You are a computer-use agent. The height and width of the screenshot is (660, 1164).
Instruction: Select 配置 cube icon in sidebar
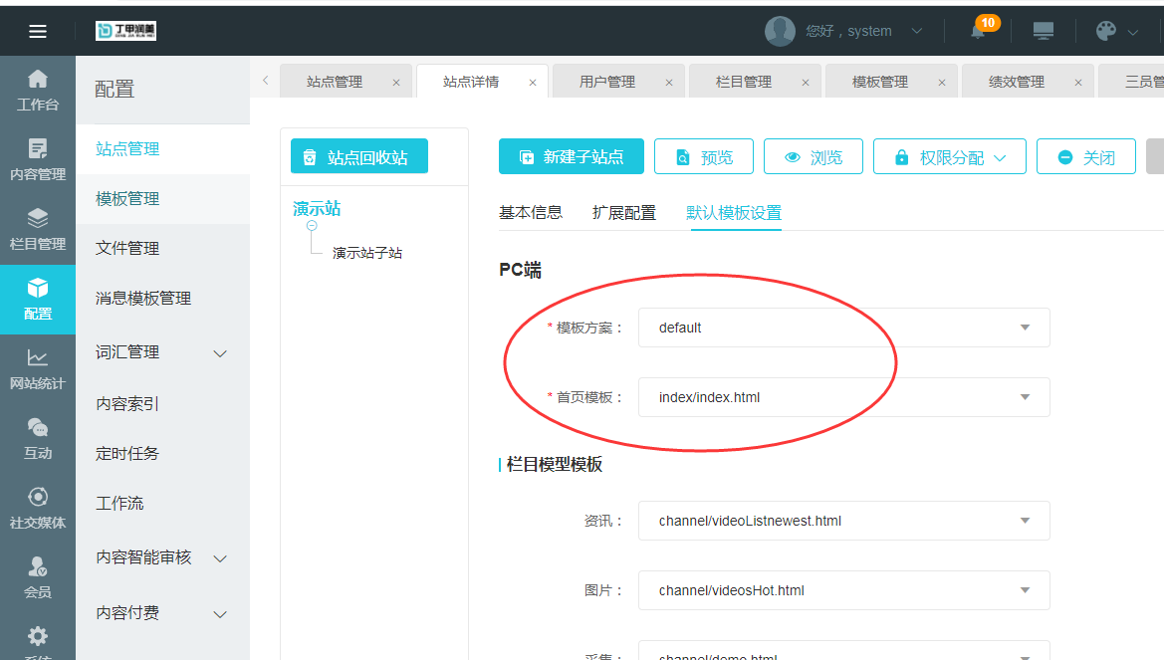click(38, 300)
